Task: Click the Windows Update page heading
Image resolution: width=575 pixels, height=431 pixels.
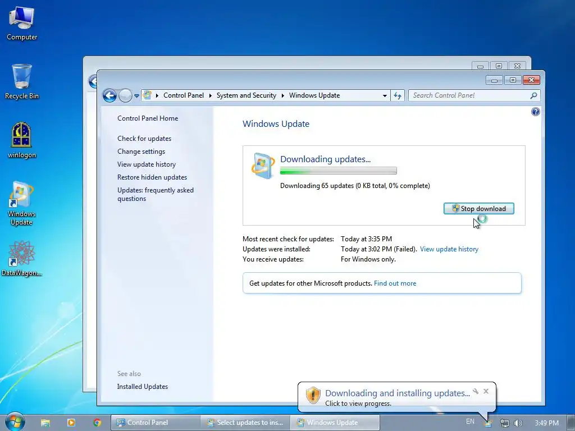Action: pyautogui.click(x=276, y=124)
